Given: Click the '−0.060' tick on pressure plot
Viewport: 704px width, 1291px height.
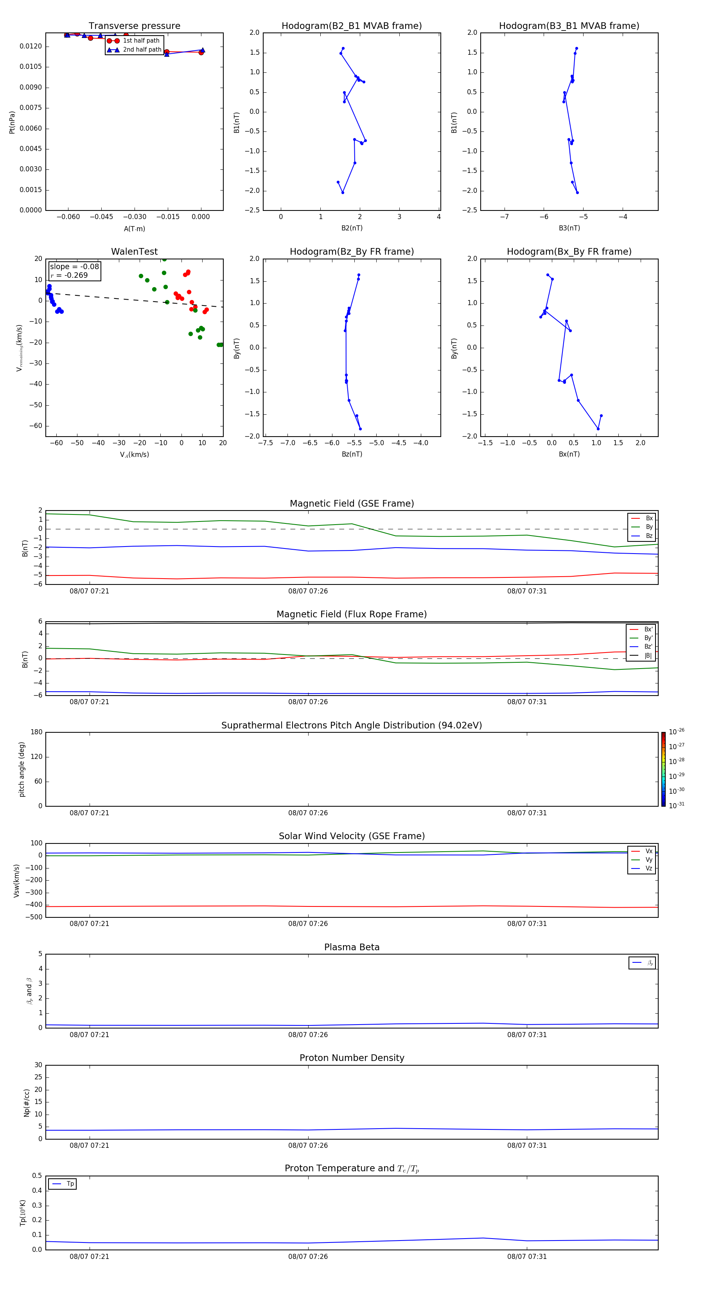Looking at the screenshot, I should point(68,217).
